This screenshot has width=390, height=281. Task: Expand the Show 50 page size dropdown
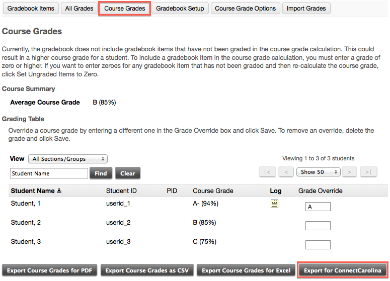coord(318,172)
